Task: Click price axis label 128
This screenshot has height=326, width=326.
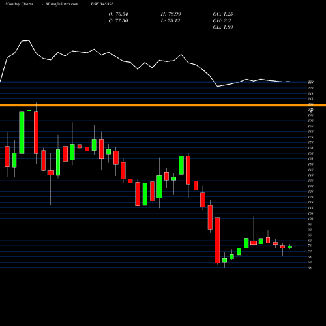Action: pos(310,192)
